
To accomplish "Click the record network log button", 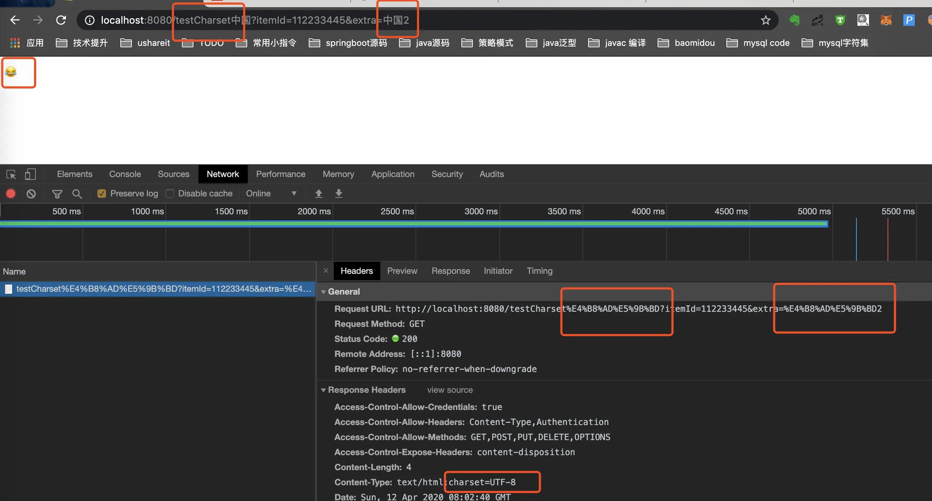I will pos(11,194).
